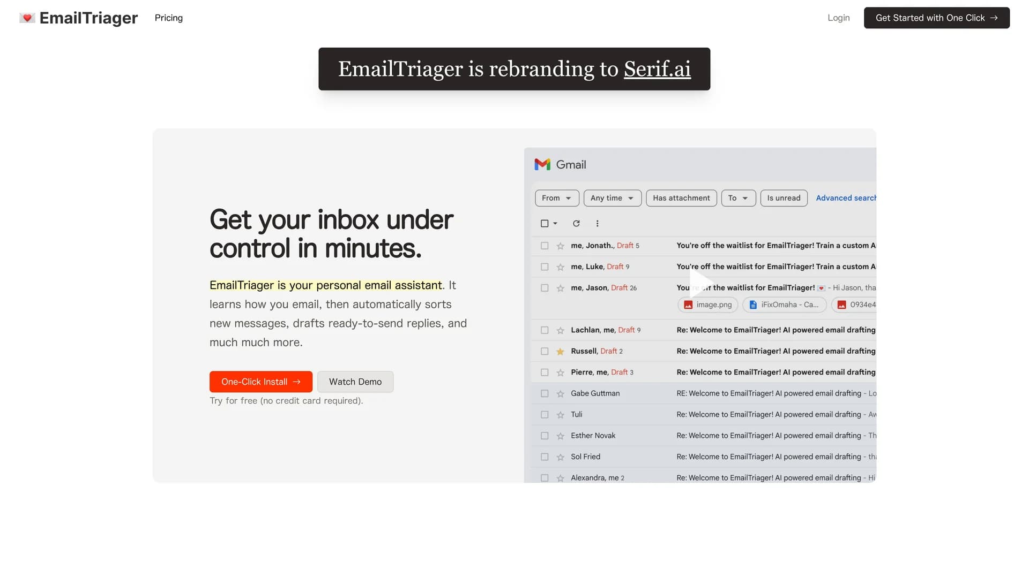This screenshot has height=578, width=1029.
Task: Follow the Serif.ai rebranding link
Action: tap(657, 69)
